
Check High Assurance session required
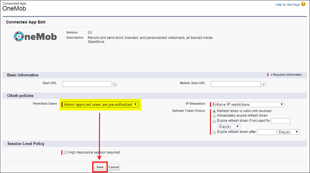pyautogui.click(x=65, y=152)
